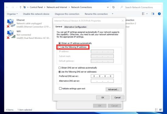Select the Ethernet adapter icon

[x=11, y=23]
